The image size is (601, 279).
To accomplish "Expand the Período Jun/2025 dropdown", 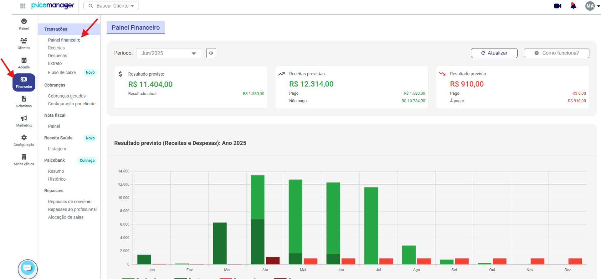I will (169, 53).
